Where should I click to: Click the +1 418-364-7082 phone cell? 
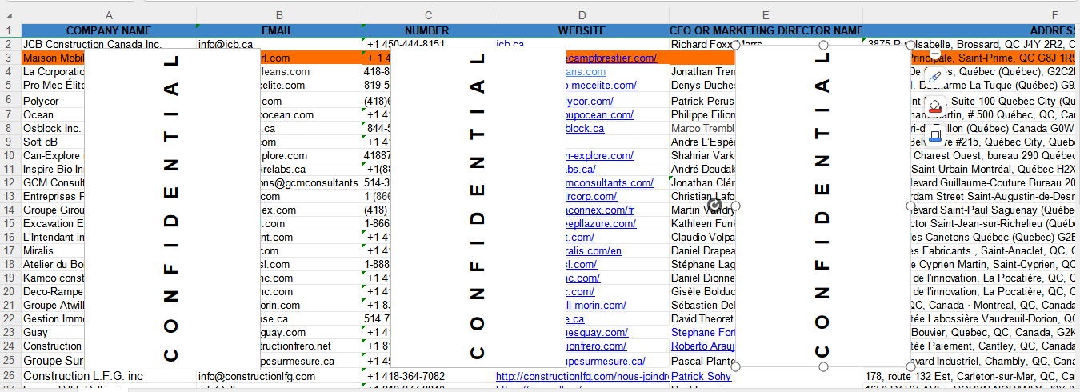428,376
